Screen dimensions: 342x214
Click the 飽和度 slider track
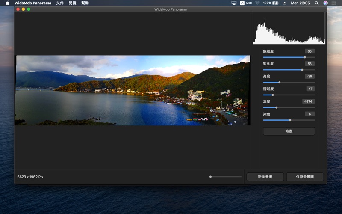click(289, 57)
